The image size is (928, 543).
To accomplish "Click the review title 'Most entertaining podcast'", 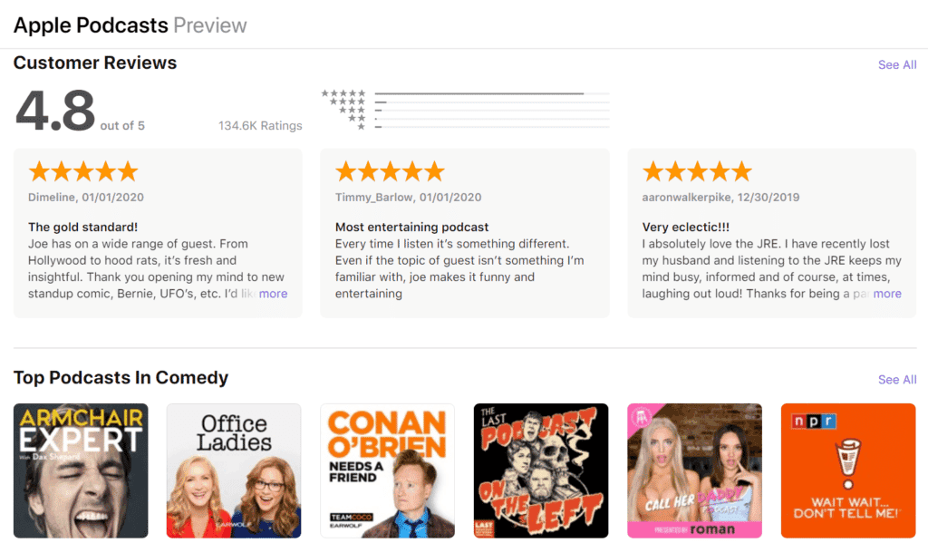I will pos(412,228).
